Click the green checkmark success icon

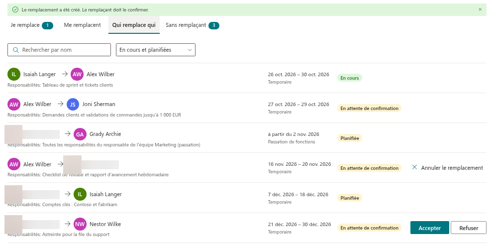click(x=15, y=10)
